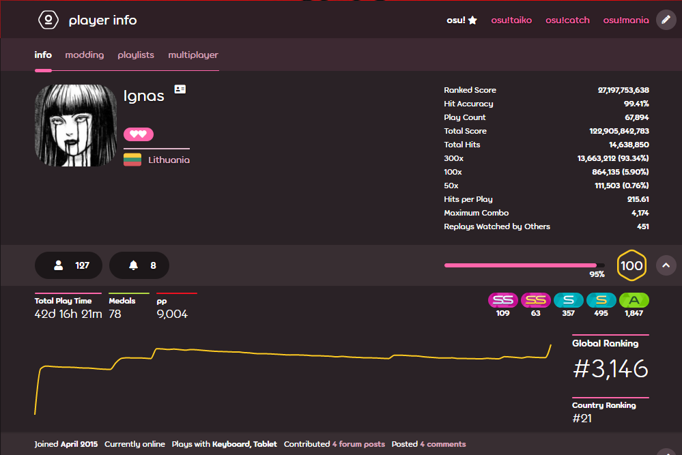This screenshot has width=682, height=455.
Task: Open the followers count button showing 127
Action: 68,265
